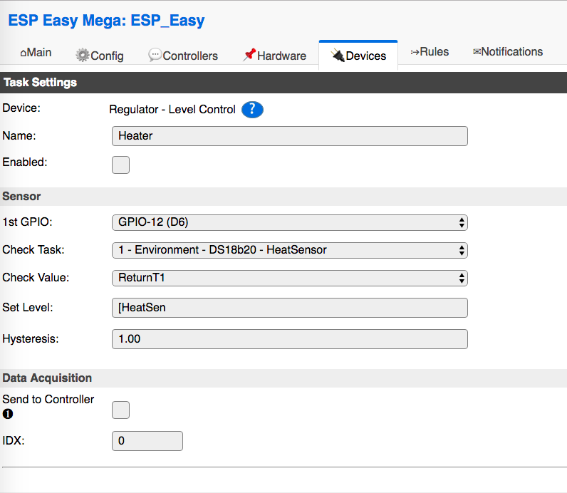
Task: Switch to the Config tab
Action: (100, 56)
